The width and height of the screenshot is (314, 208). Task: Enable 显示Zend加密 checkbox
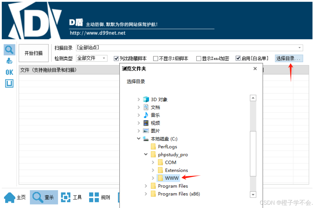click(x=199, y=58)
